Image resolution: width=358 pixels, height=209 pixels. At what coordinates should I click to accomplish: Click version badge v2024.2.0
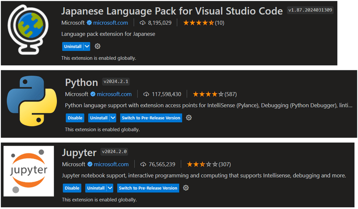[x=114, y=152]
